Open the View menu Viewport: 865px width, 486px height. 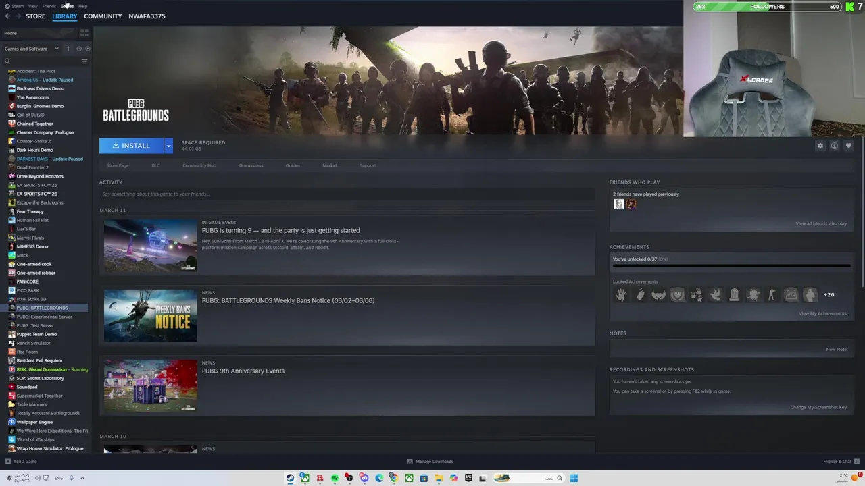pyautogui.click(x=32, y=6)
